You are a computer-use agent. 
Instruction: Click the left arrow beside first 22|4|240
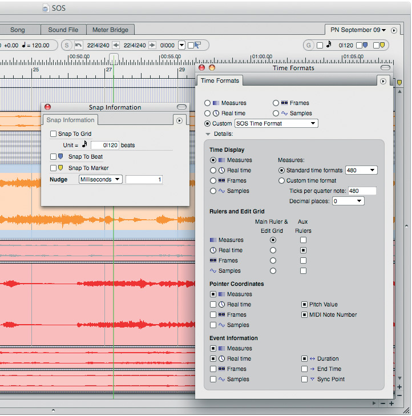(116, 45)
